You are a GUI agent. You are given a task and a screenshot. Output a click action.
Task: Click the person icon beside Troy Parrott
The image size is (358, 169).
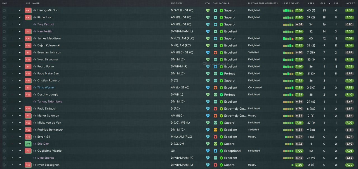[35, 24]
